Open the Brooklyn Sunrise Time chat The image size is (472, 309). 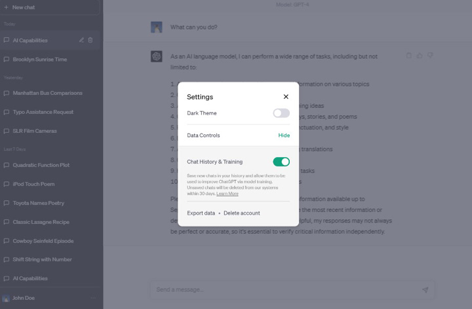pyautogui.click(x=40, y=60)
